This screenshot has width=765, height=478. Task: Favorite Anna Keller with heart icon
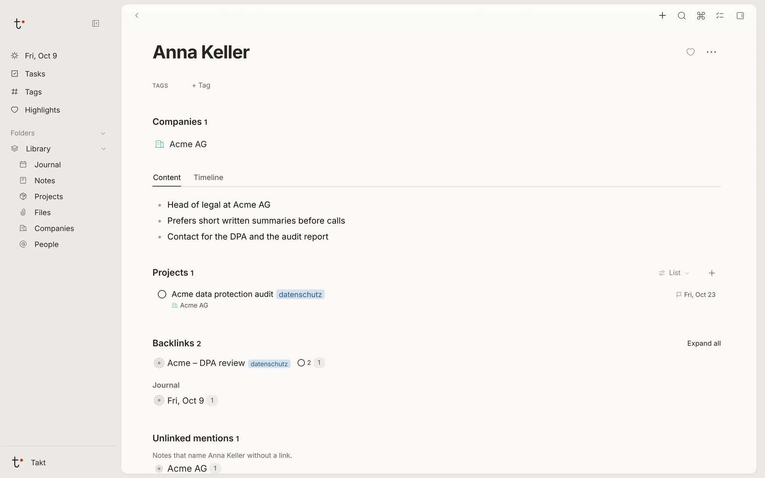point(690,52)
